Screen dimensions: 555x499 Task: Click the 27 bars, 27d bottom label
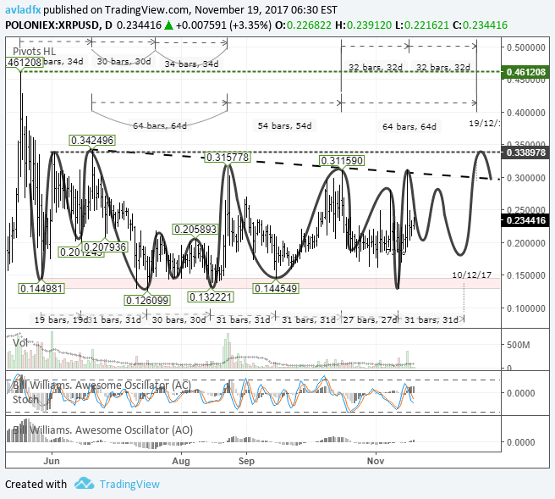[x=371, y=319]
